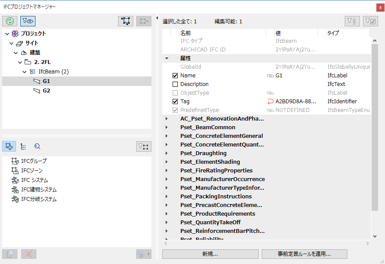
Task: Click the link assignment icon with dropdown arrow
Action: coord(144,254)
